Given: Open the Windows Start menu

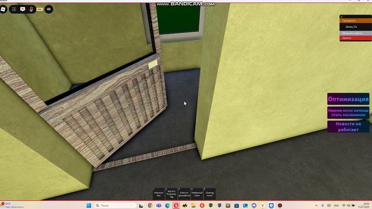Looking at the screenshot, I should pos(89,206).
